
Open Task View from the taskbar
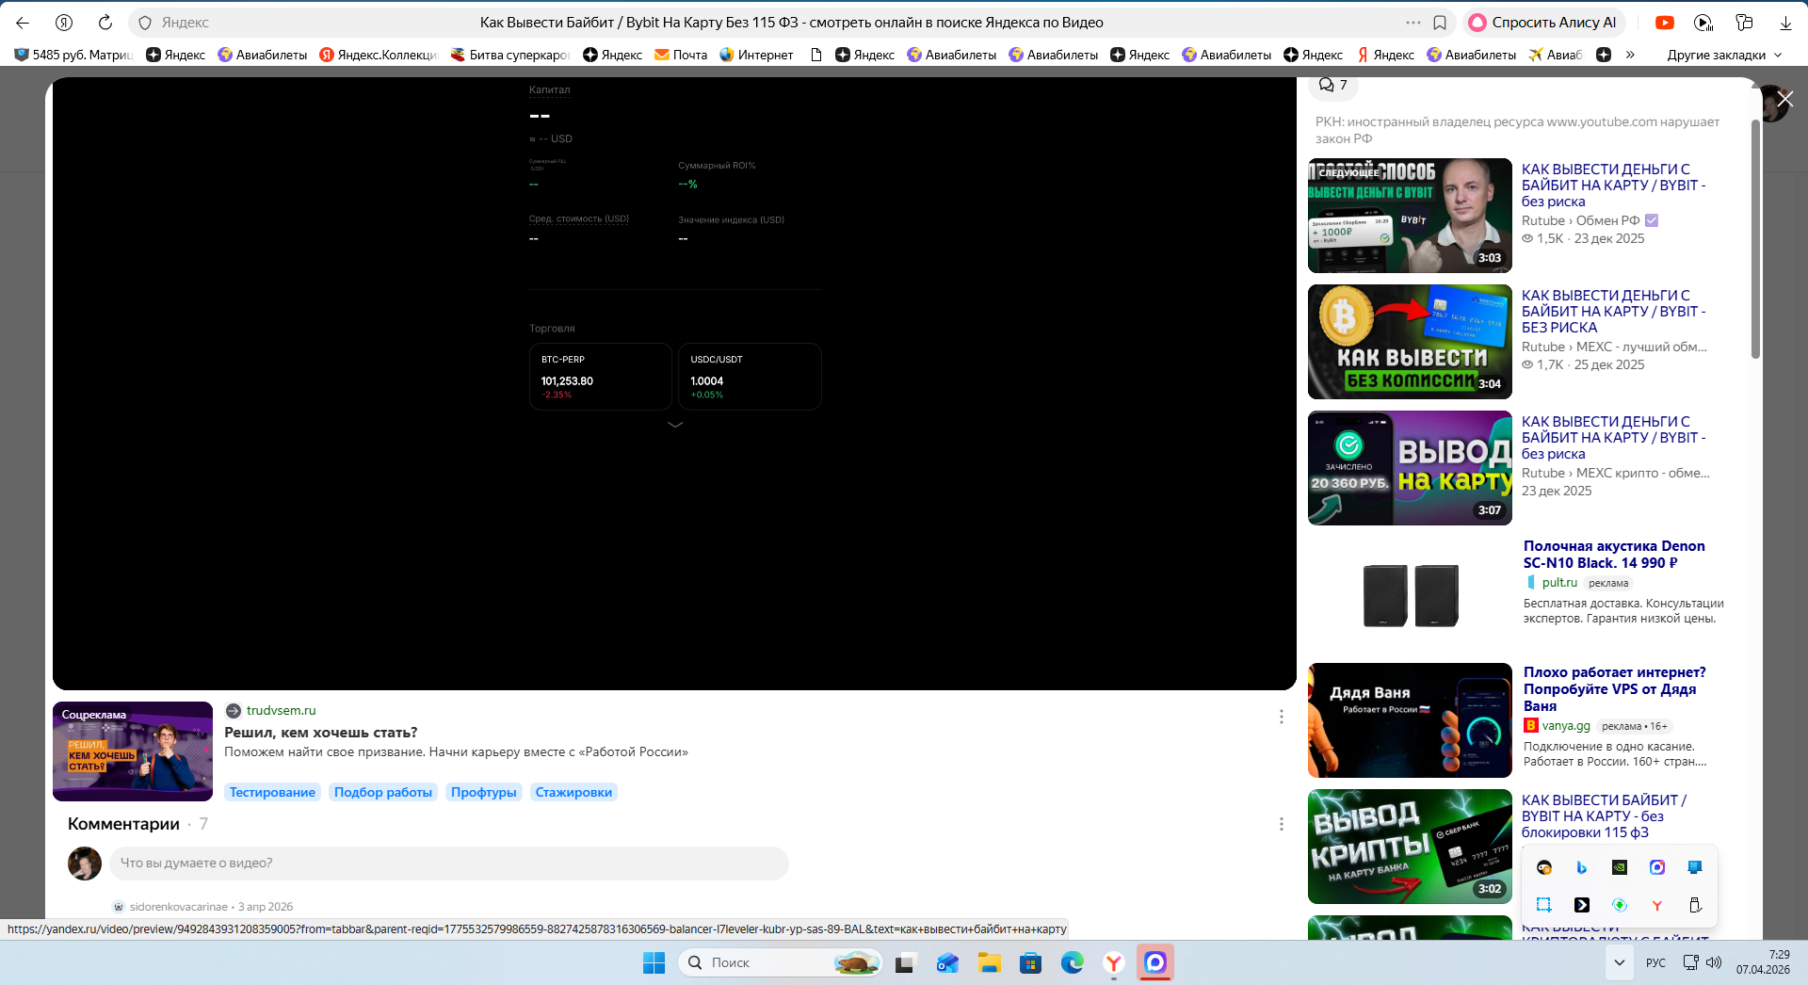coord(905,962)
